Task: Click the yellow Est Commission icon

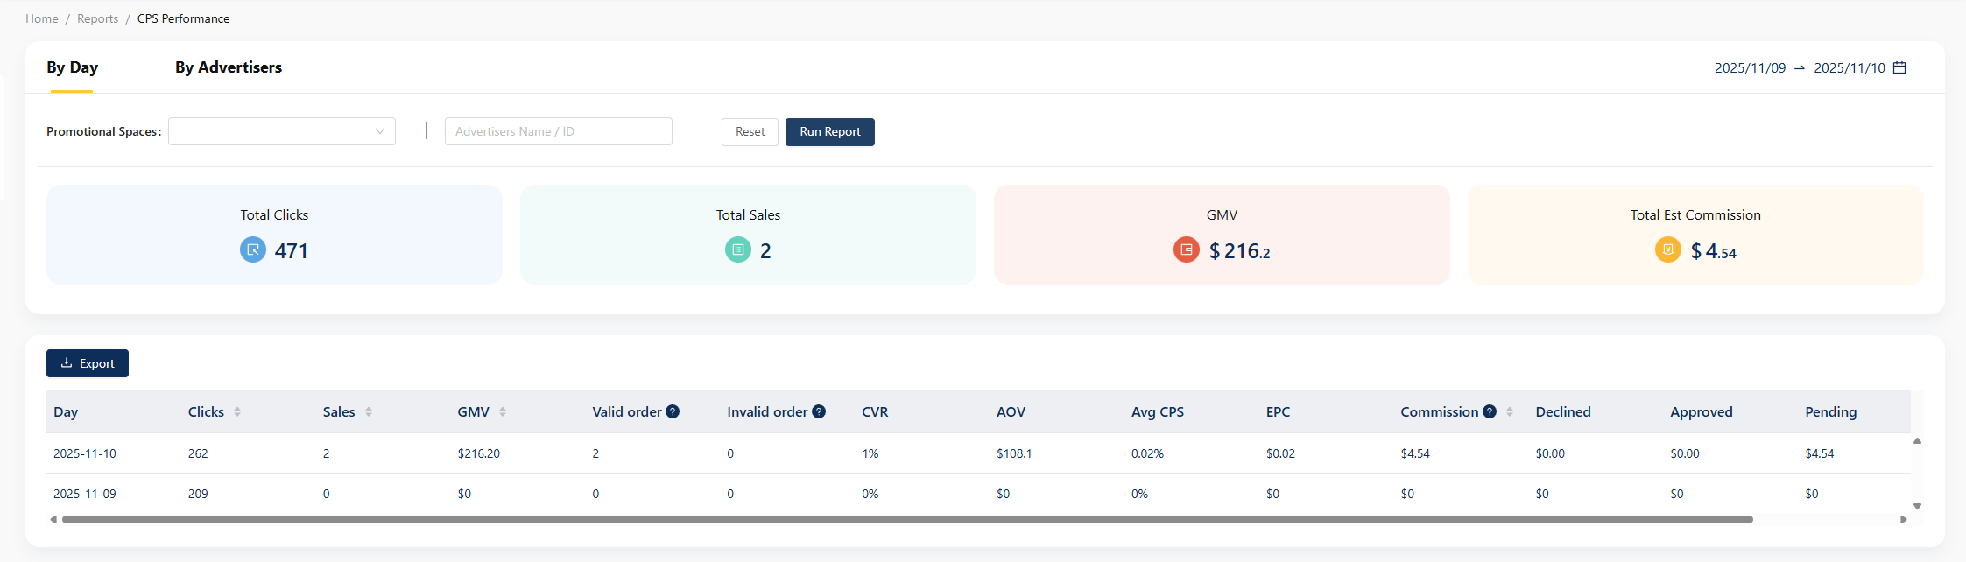Action: coord(1667,250)
